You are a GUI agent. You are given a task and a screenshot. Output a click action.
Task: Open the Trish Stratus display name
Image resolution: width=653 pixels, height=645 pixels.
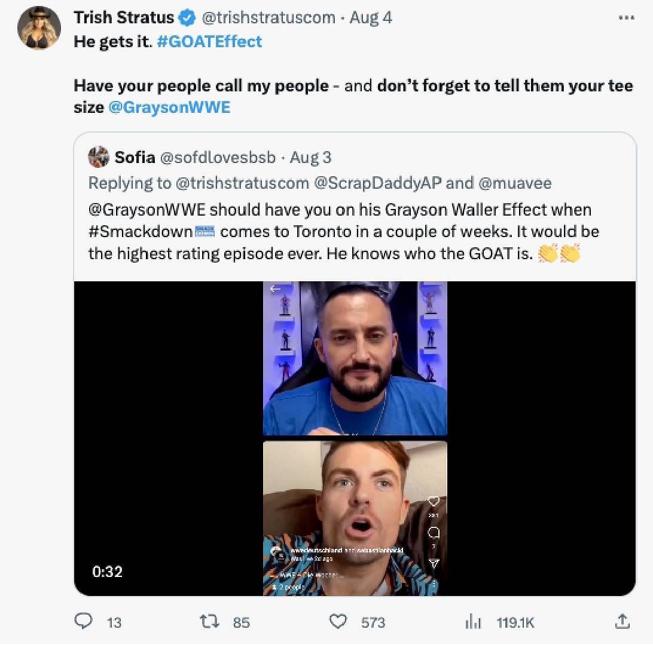(x=124, y=18)
